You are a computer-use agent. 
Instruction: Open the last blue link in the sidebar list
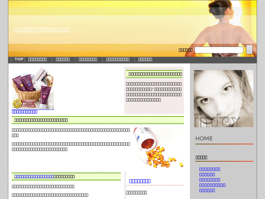207,191
